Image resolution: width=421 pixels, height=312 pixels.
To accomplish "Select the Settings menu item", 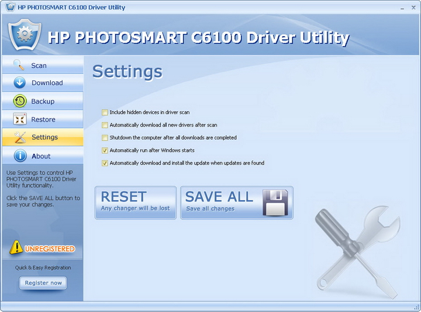I will coord(43,138).
